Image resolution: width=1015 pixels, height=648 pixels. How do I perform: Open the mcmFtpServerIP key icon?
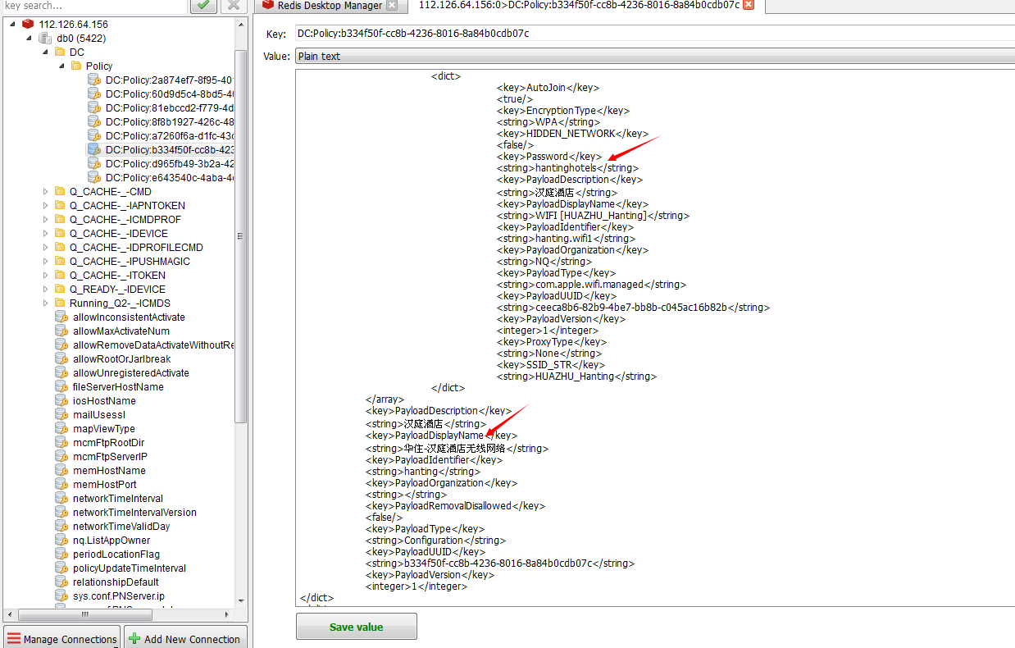[x=61, y=456]
